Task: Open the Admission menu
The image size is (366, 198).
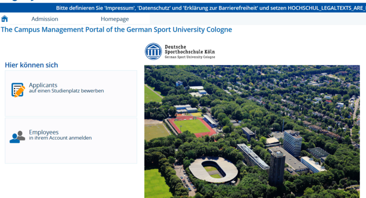Action: coord(44,19)
